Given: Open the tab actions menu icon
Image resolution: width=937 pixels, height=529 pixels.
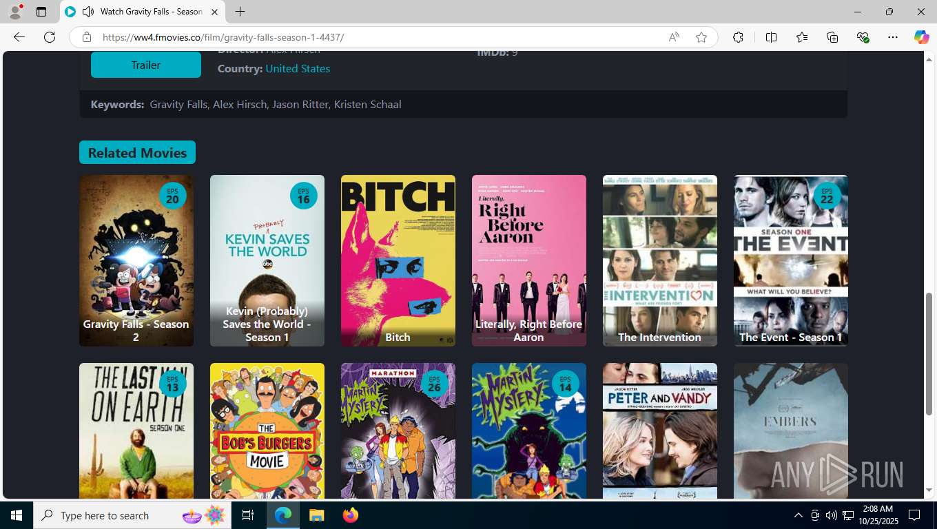Looking at the screenshot, I should (41, 12).
